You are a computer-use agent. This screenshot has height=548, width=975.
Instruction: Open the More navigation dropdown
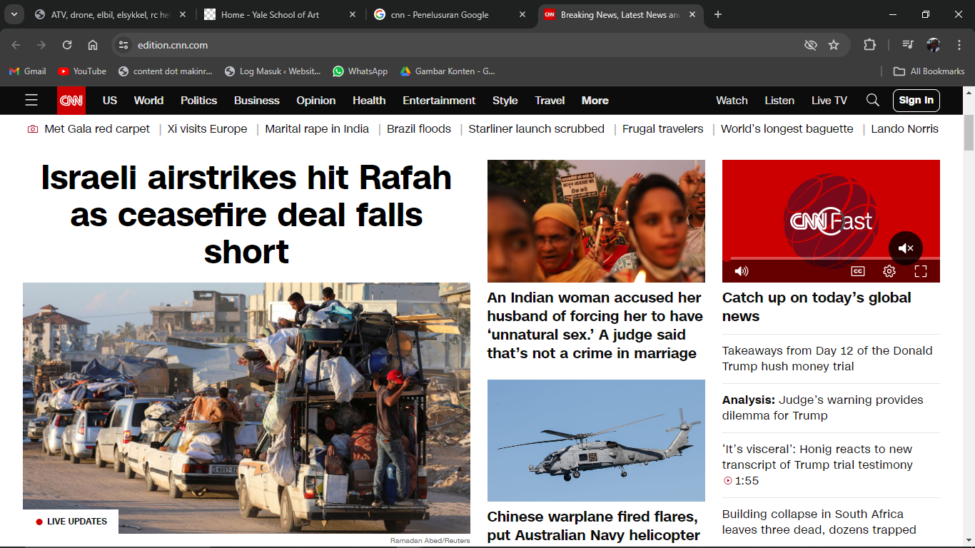pyautogui.click(x=595, y=100)
